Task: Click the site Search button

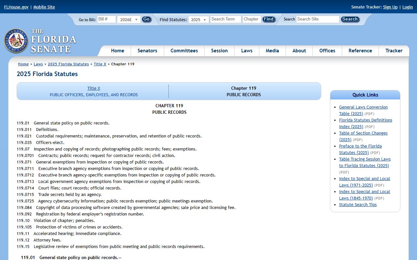Action: 350,19
